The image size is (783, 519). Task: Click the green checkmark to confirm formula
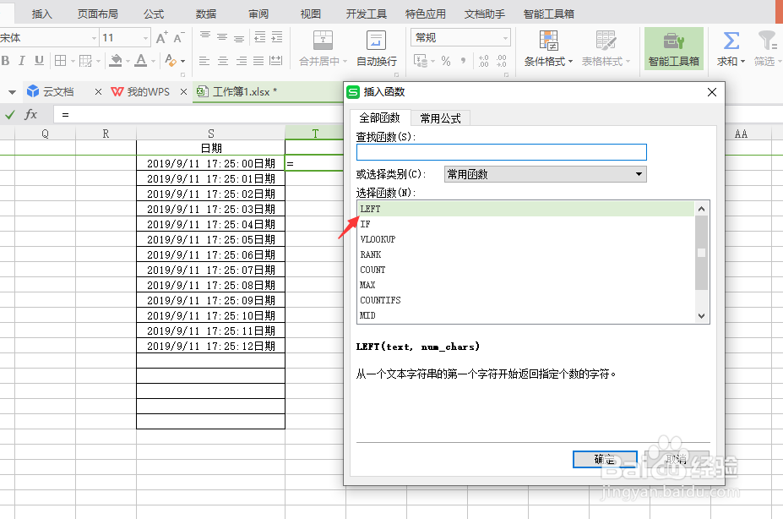point(9,115)
